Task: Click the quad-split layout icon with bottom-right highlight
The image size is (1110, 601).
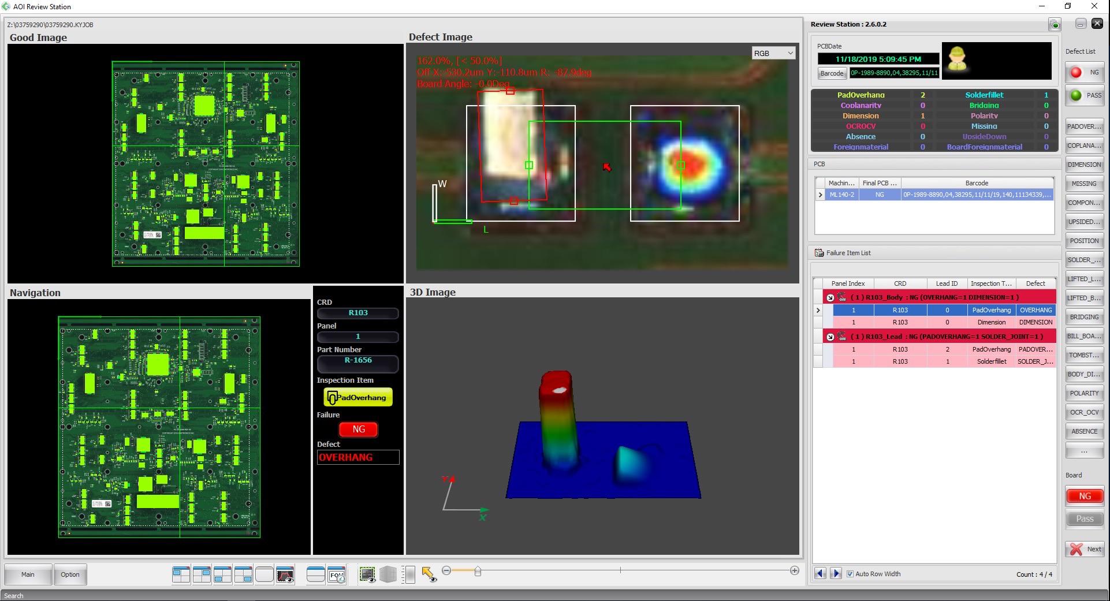Action: click(x=243, y=574)
